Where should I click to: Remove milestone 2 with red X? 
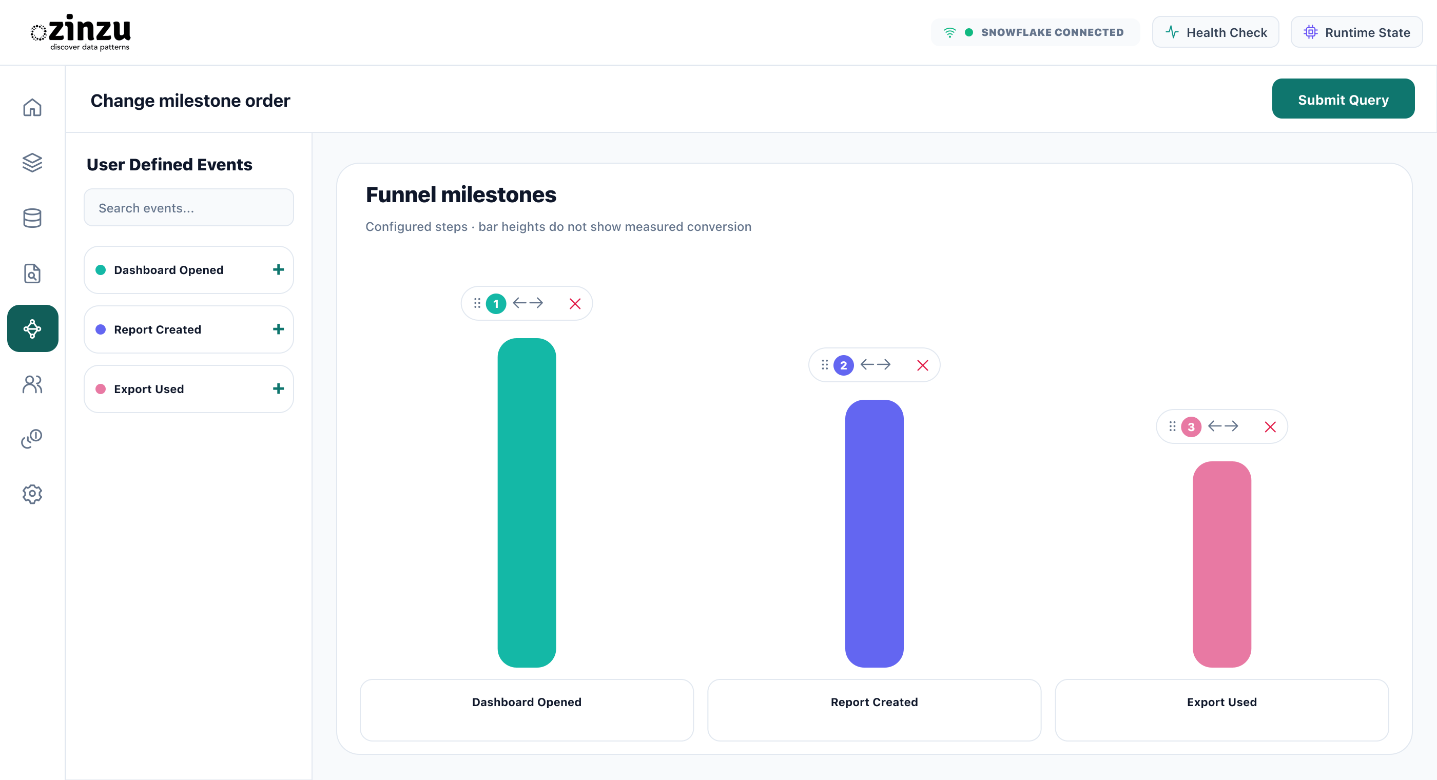click(923, 365)
